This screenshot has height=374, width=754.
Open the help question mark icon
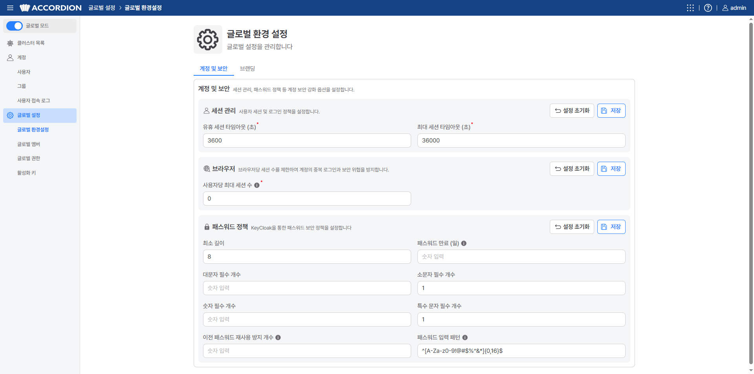tap(708, 8)
